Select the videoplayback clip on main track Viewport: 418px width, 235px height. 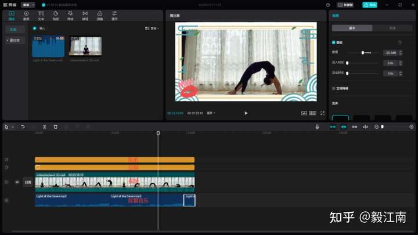point(114,182)
